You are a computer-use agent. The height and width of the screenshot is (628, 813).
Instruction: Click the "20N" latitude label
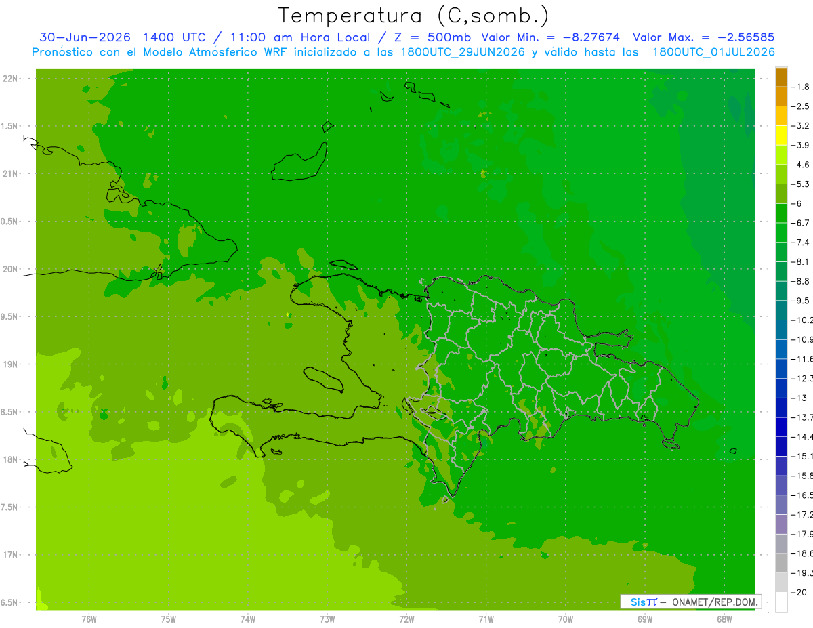click(12, 270)
